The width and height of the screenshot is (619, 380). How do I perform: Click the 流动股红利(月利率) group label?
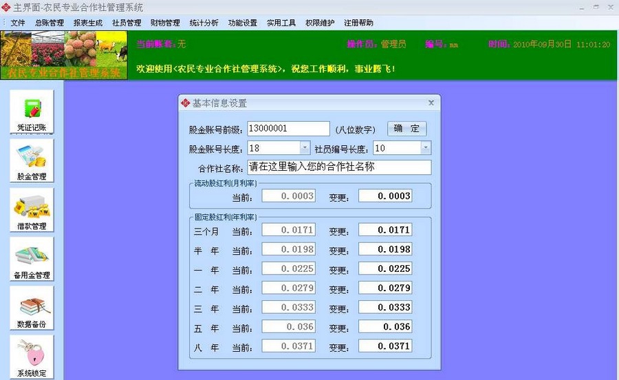click(x=226, y=183)
